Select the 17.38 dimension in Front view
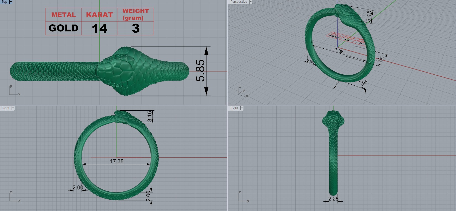The width and height of the screenshot is (456, 211). pyautogui.click(x=117, y=161)
